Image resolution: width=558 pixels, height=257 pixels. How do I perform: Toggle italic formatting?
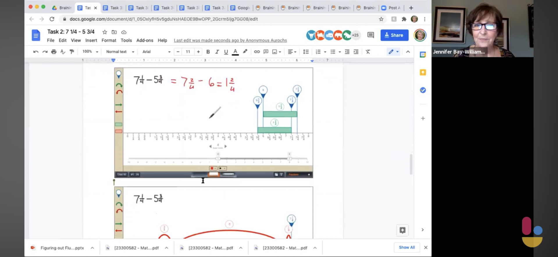(217, 52)
